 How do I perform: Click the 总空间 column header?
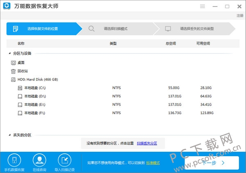(x=171, y=43)
